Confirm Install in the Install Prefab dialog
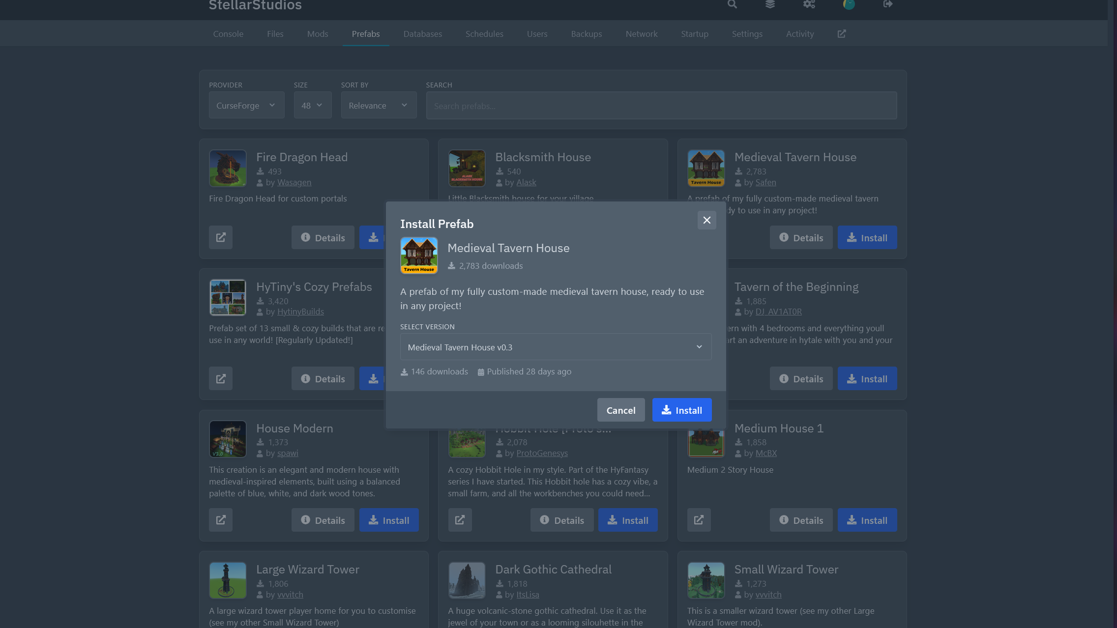The width and height of the screenshot is (1117, 628). click(x=681, y=410)
